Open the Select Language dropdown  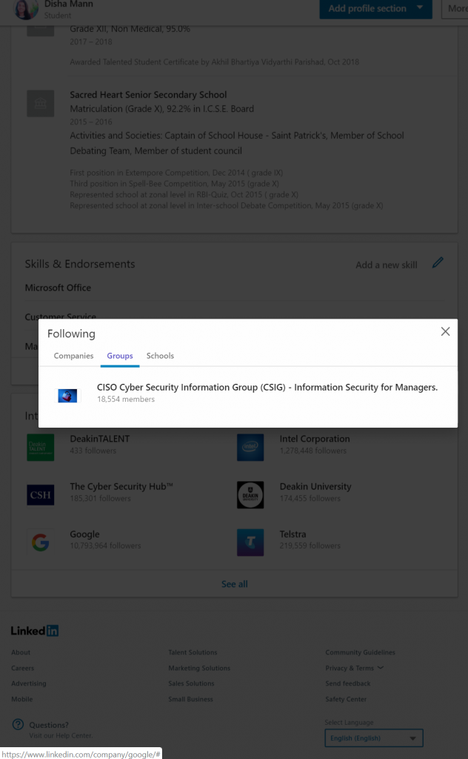tap(374, 738)
